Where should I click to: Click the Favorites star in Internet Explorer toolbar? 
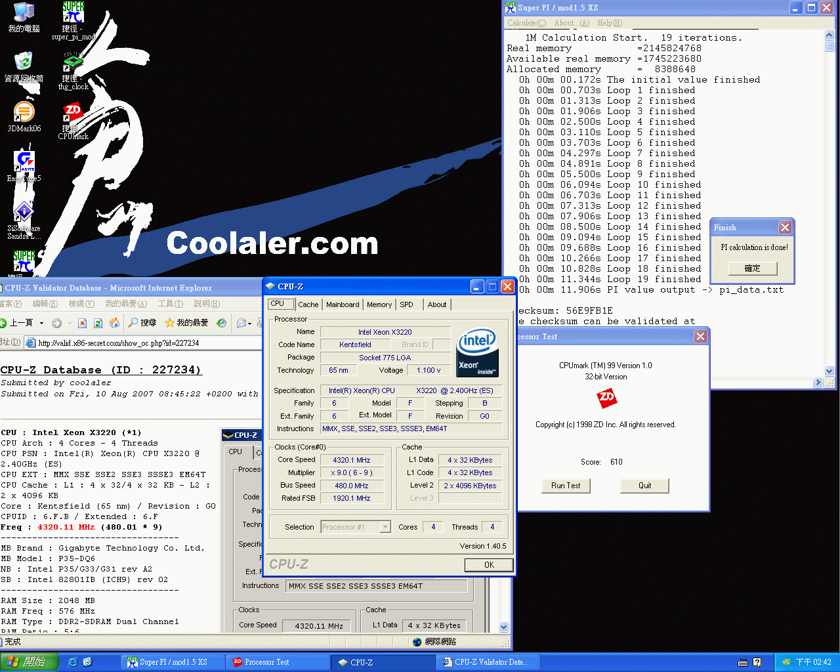(x=186, y=323)
